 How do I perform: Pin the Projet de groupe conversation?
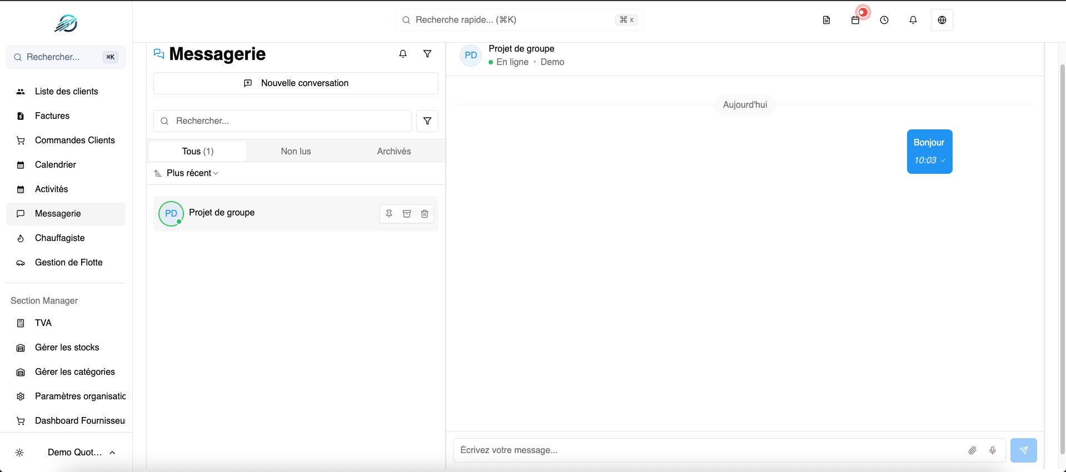[x=389, y=214]
